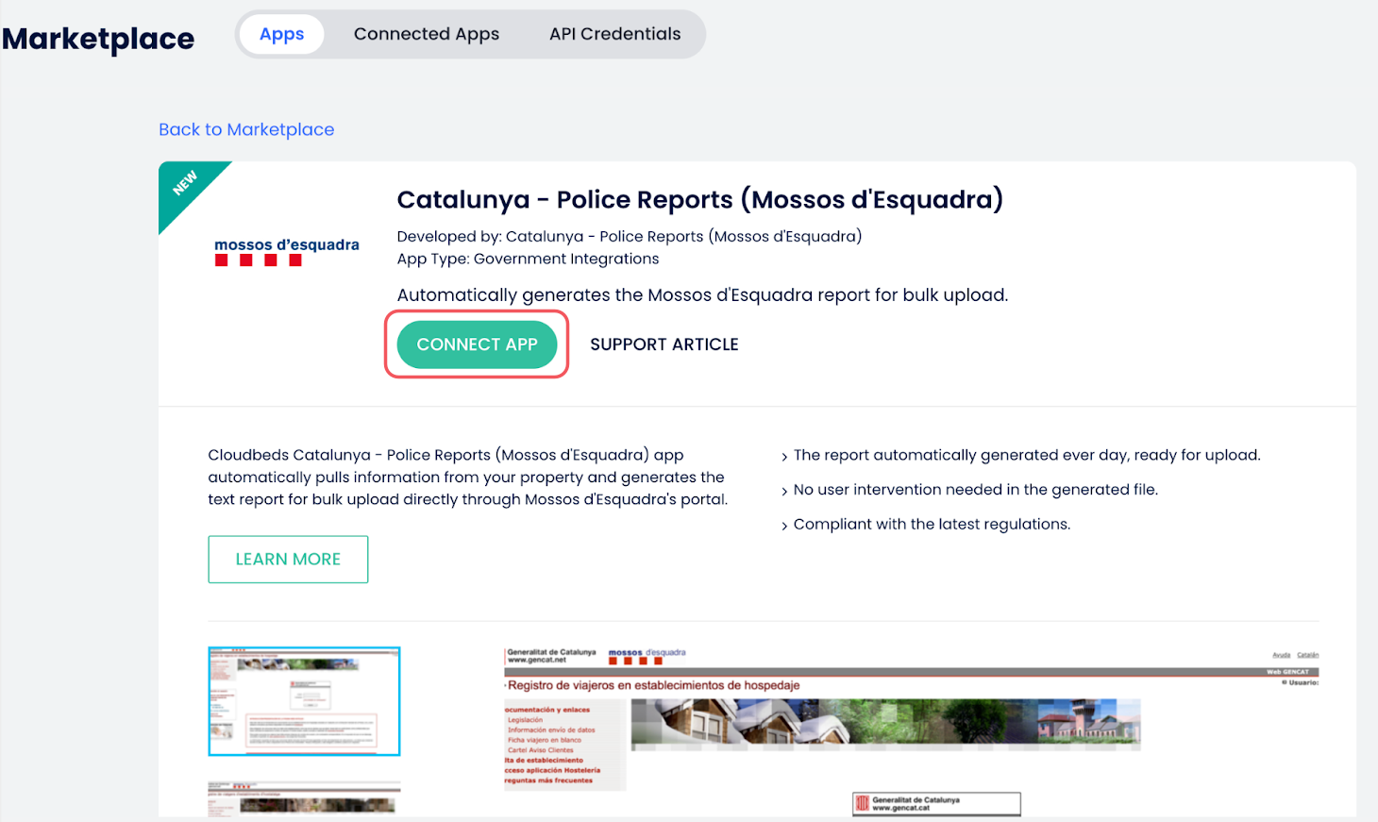Viewport: 1378px width, 822px height.
Task: Click the app title Catalunya - Police Reports
Action: pos(699,200)
